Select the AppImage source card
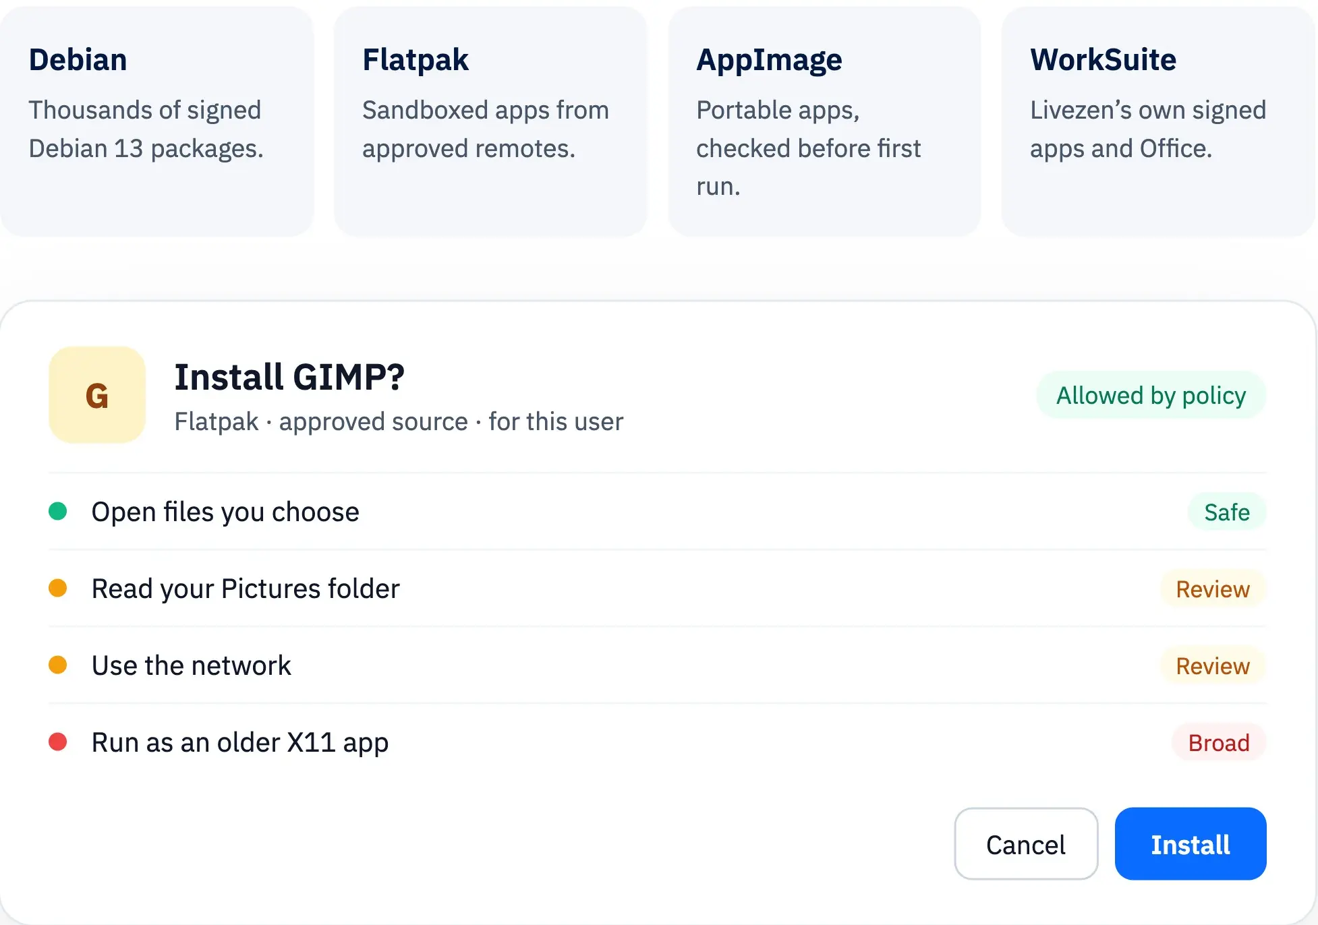 point(824,121)
